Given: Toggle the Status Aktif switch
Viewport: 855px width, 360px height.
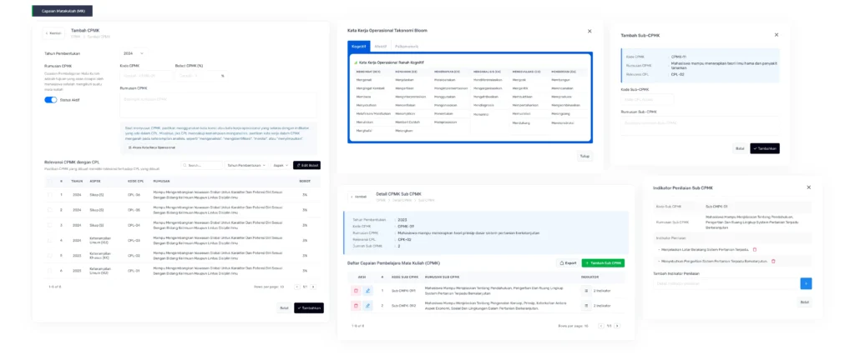Looking at the screenshot, I should (x=51, y=100).
